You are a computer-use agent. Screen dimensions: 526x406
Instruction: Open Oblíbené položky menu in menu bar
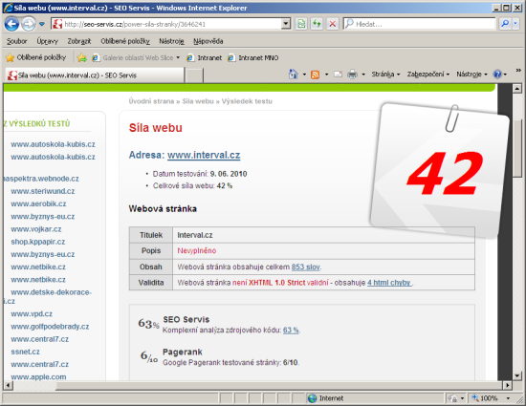pos(125,41)
